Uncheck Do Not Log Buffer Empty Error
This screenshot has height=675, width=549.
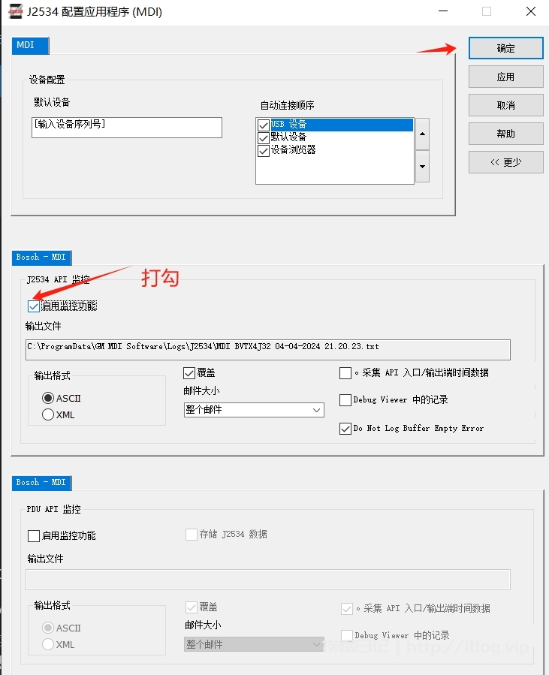(345, 429)
